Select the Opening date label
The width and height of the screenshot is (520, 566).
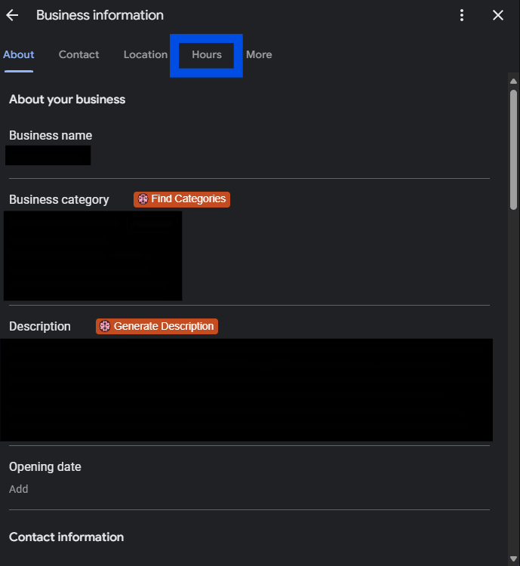click(45, 466)
